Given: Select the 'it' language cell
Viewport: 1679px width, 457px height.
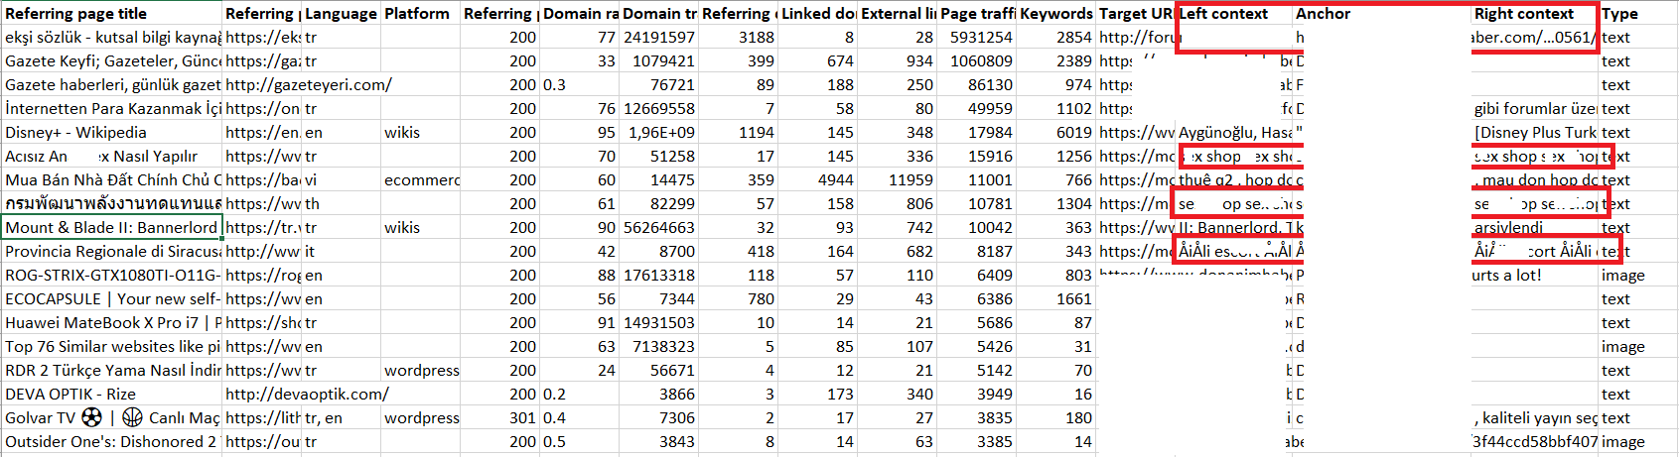Looking at the screenshot, I should point(341,251).
